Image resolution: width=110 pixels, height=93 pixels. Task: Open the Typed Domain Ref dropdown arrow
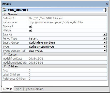(x=105, y=51)
